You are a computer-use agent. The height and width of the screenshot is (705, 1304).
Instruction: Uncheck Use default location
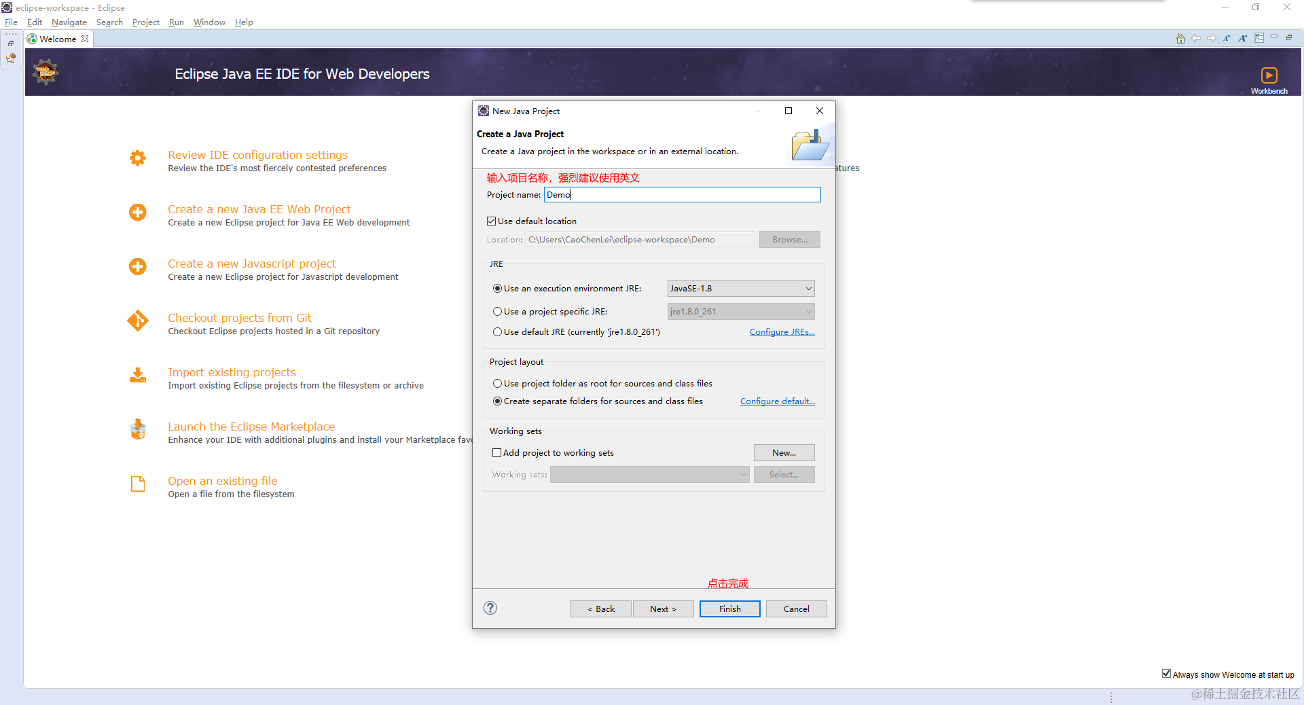(x=492, y=221)
